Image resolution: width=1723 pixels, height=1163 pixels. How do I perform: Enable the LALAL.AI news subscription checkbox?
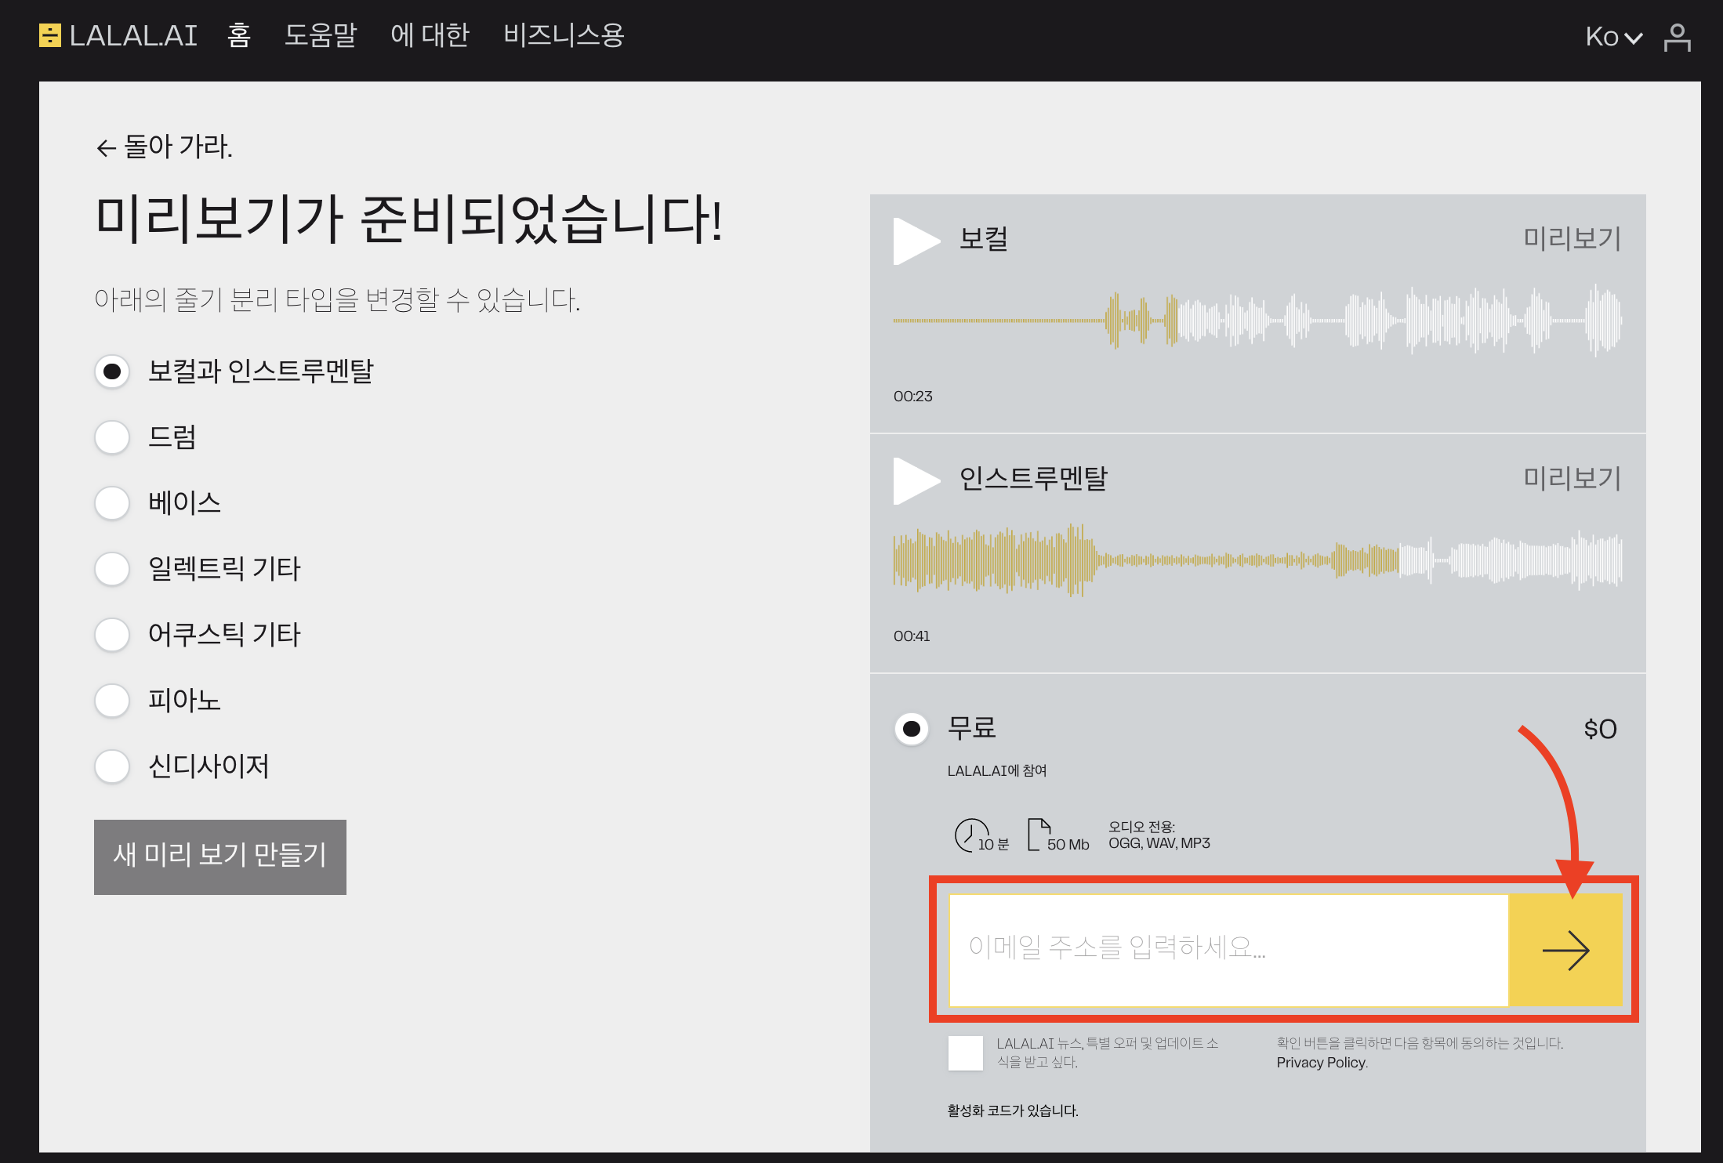point(965,1052)
